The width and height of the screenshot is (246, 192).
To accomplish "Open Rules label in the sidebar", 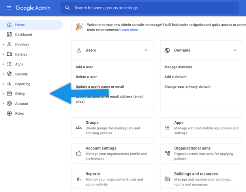I will point(19,113).
